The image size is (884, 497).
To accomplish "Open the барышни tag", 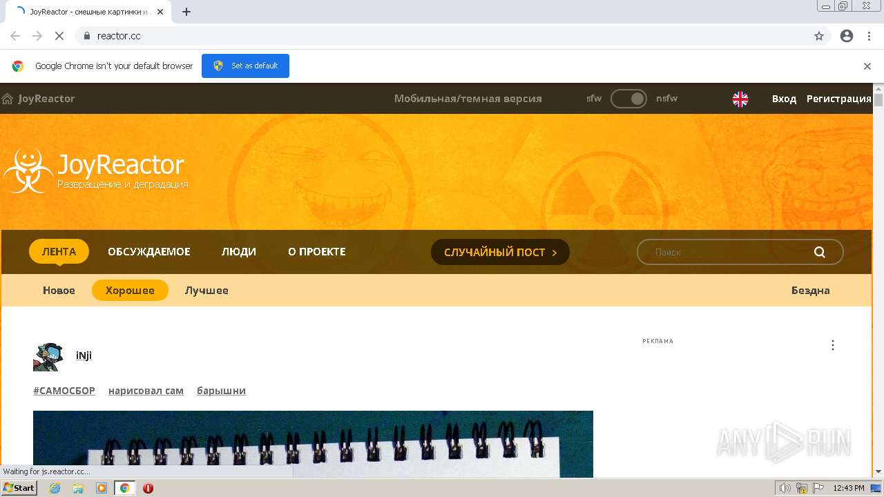I will [x=221, y=391].
